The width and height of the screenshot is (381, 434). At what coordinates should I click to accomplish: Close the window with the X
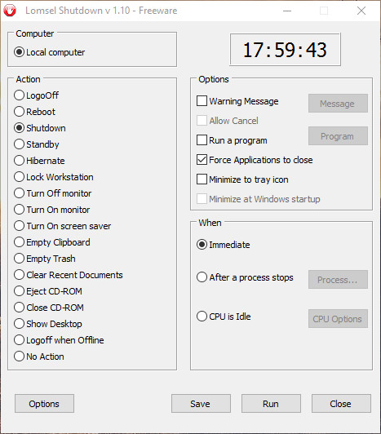361,11
